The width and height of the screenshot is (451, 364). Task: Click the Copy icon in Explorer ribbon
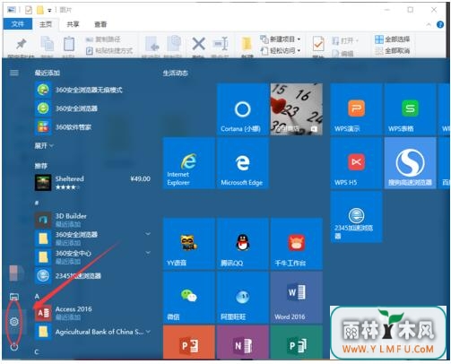coord(48,44)
